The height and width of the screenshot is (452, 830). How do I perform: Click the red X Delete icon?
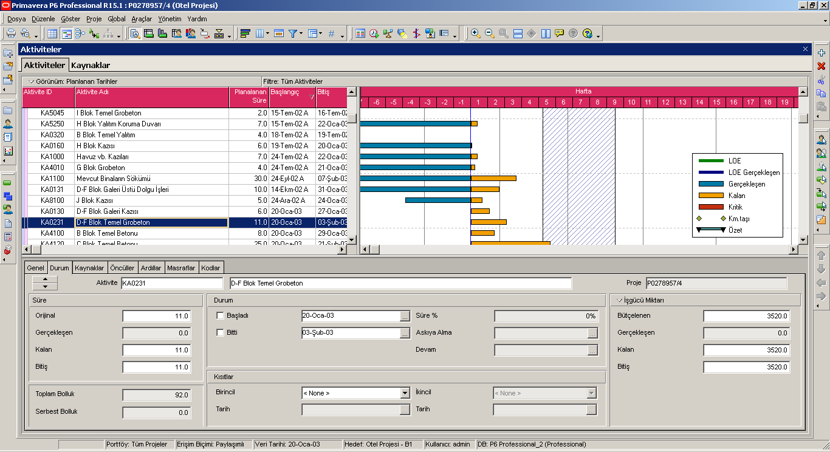click(821, 66)
